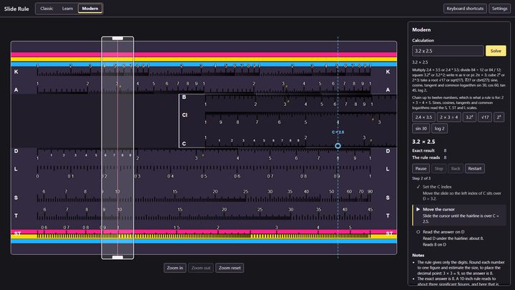Viewport: 515px width, 290px height.
Task: Click the Notes heading
Action: [x=418, y=255]
